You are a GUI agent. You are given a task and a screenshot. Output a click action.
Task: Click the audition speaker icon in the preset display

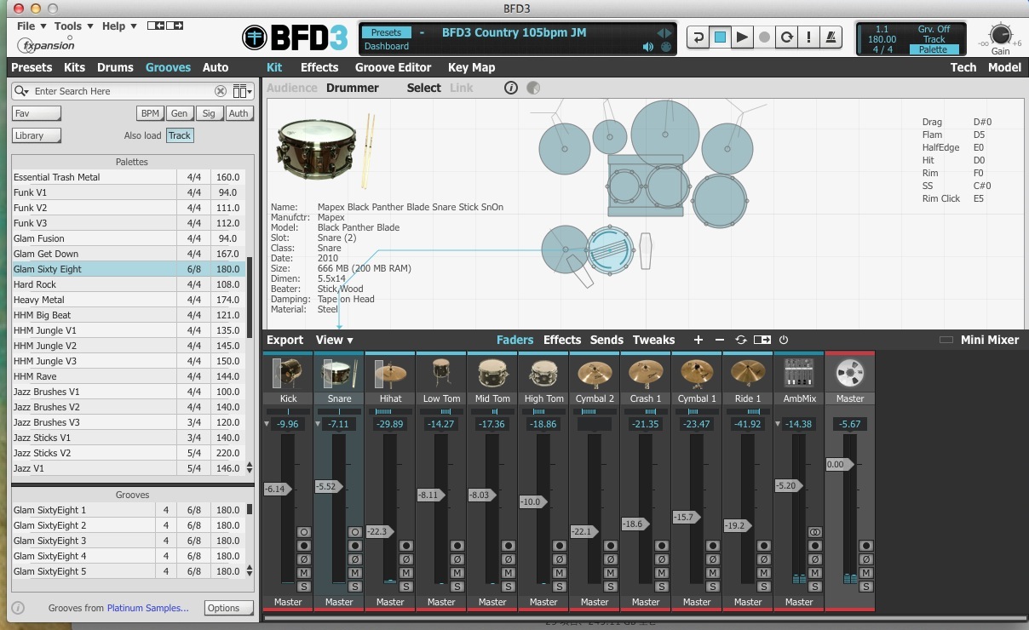(x=648, y=47)
